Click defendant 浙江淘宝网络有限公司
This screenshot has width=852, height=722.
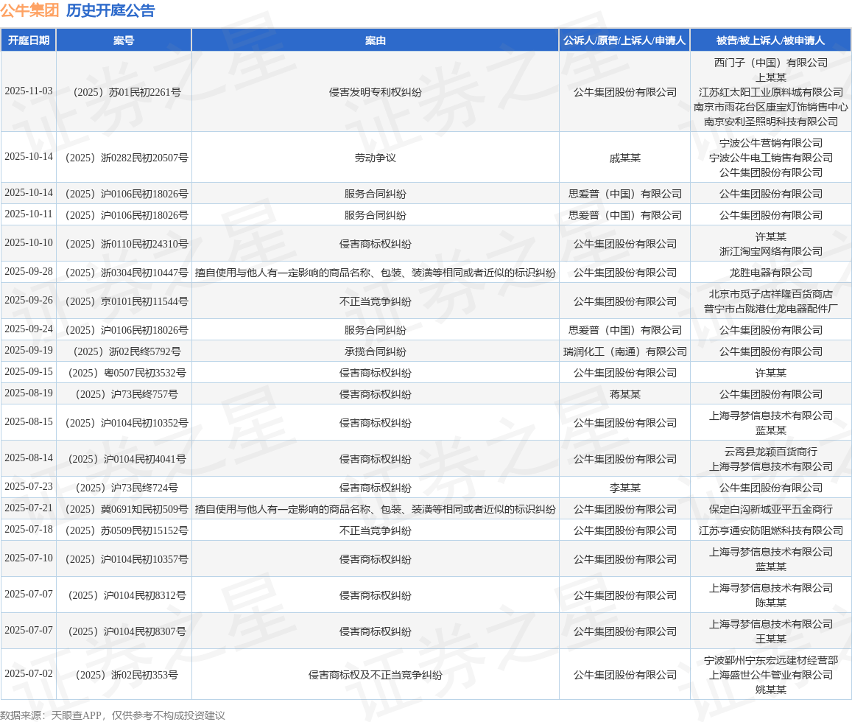(x=771, y=251)
